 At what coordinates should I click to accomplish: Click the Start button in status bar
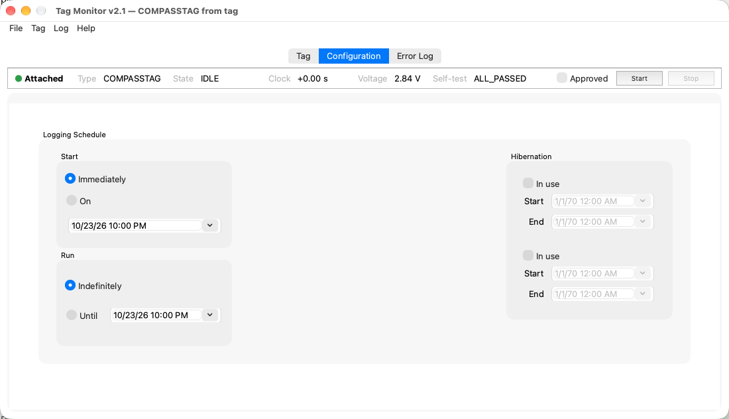click(x=640, y=78)
